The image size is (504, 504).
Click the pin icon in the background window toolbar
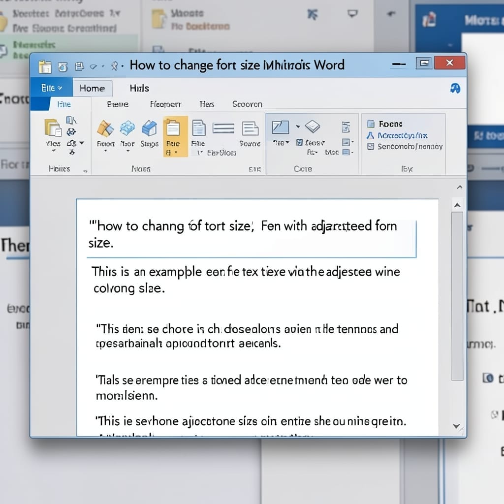pyautogui.click(x=312, y=14)
